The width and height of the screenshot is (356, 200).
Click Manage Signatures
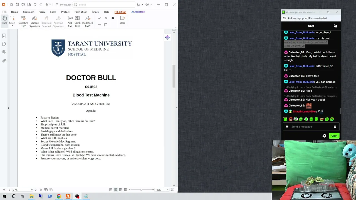click(x=34, y=22)
